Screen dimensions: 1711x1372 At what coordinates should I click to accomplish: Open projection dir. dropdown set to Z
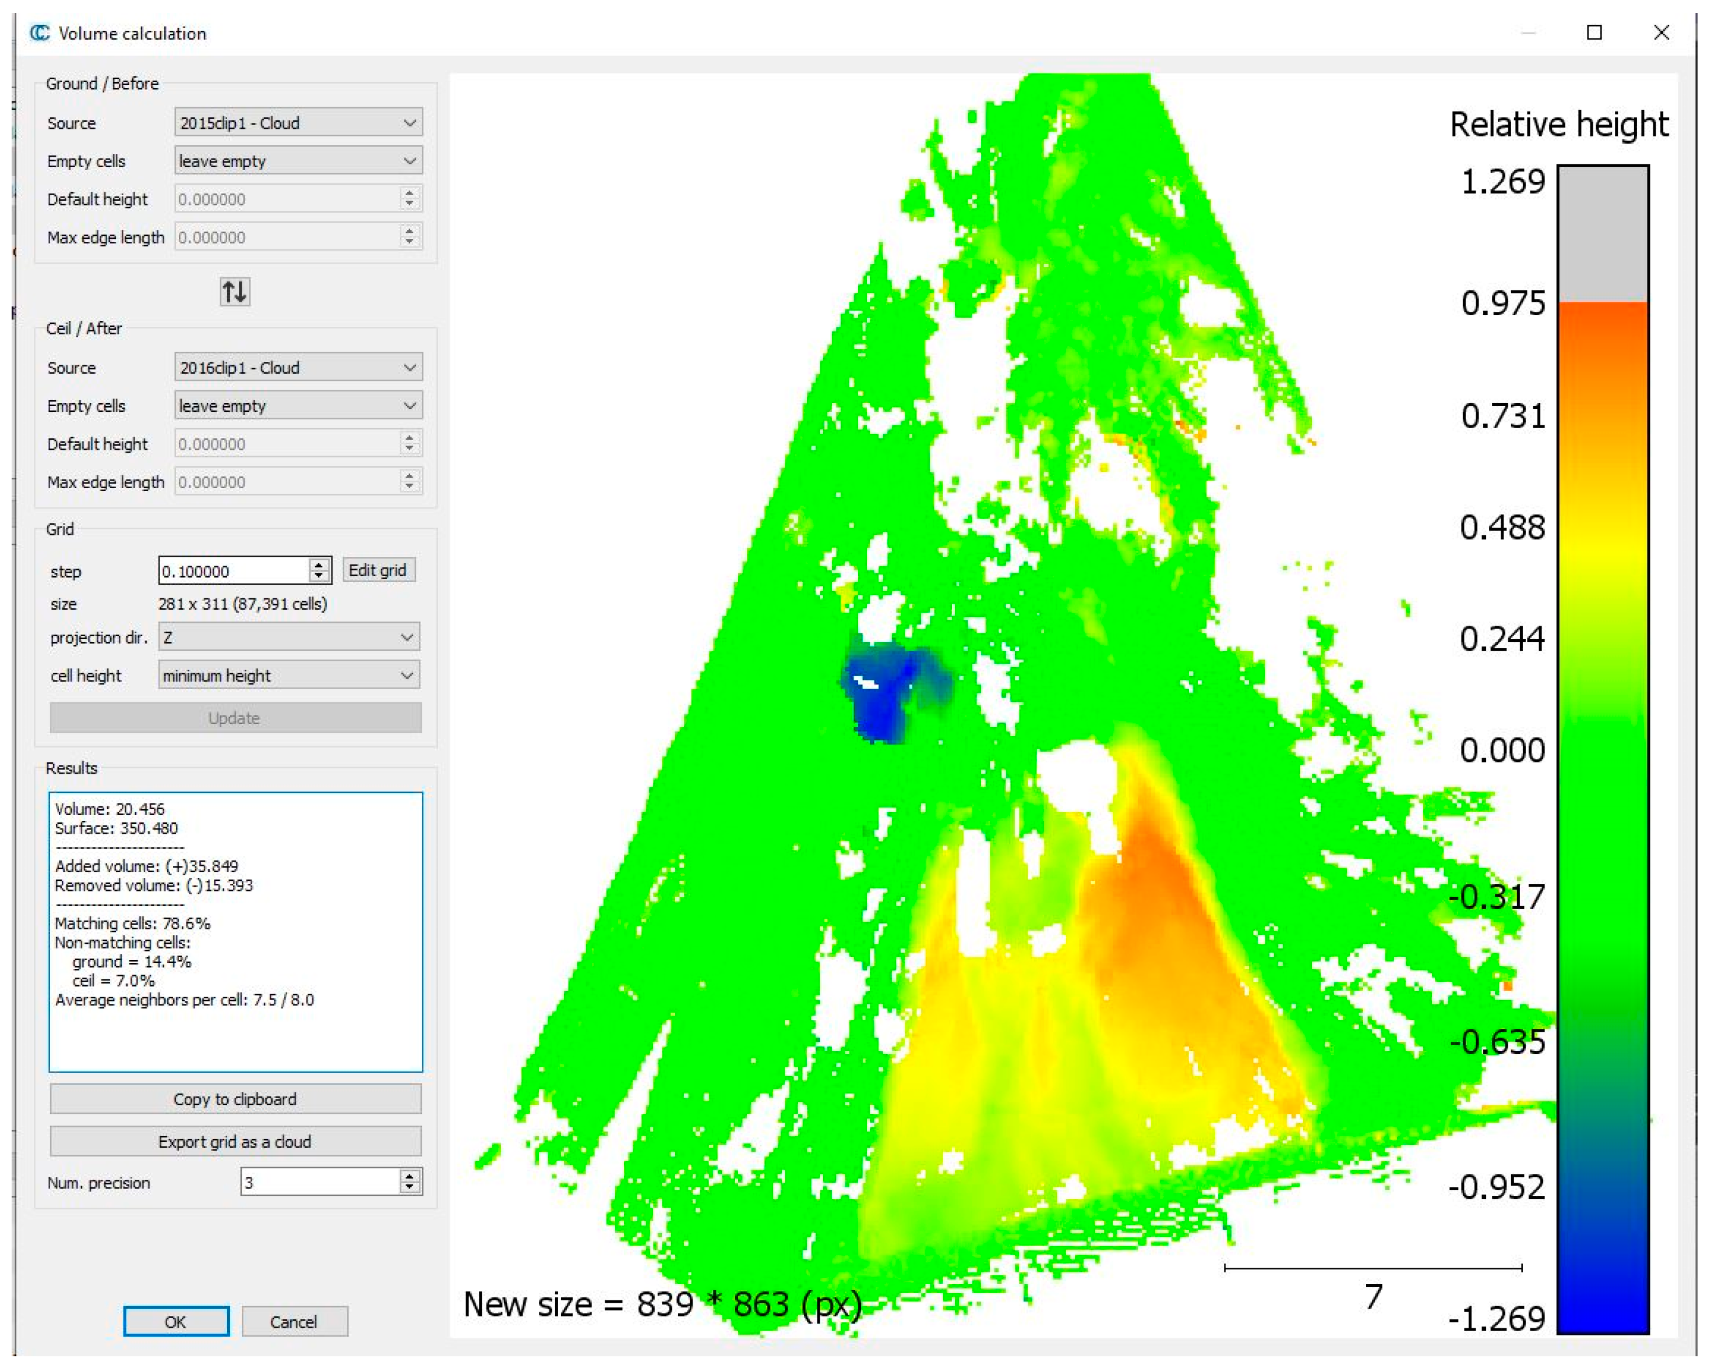(x=289, y=637)
